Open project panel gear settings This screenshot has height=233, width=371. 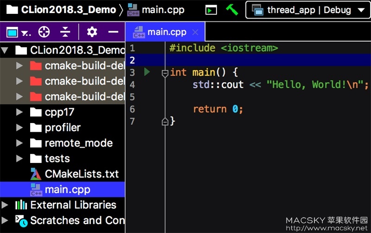click(x=92, y=32)
